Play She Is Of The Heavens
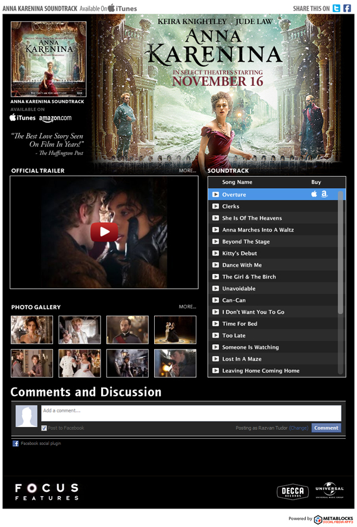Image resolution: width=357 pixels, height=527 pixels. tap(215, 218)
